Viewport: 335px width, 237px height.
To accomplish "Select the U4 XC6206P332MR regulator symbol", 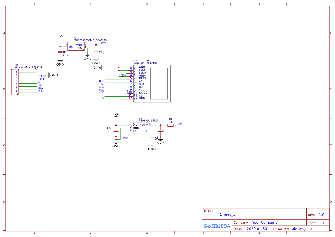I will tap(76, 46).
